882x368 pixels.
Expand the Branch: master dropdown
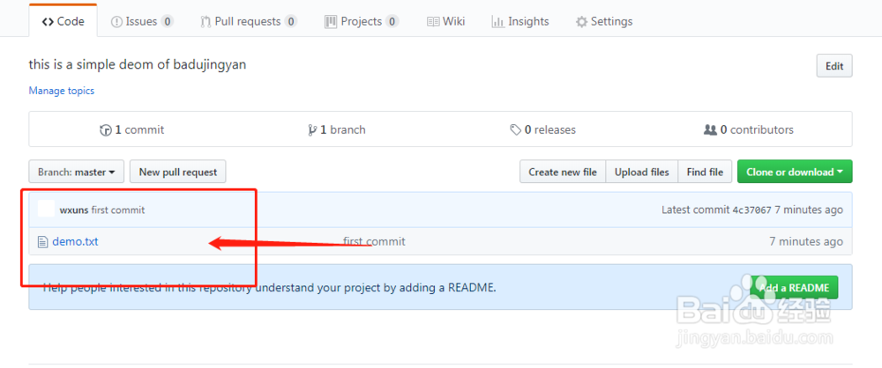click(x=76, y=172)
